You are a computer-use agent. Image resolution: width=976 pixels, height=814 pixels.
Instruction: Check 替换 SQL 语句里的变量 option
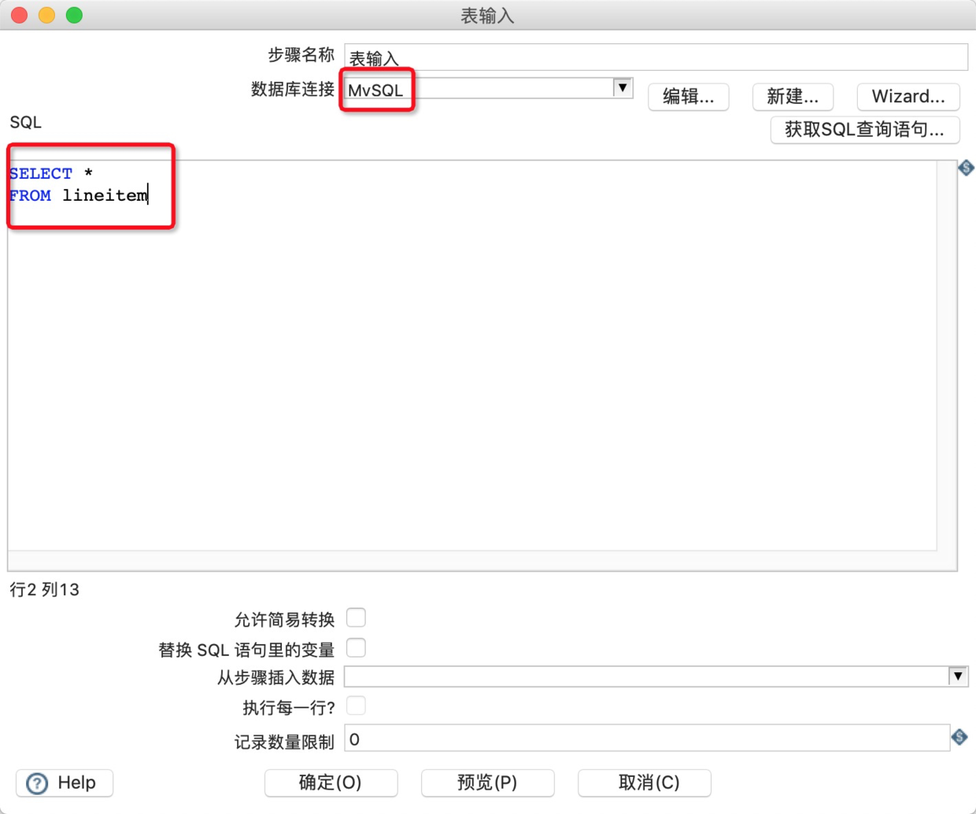(357, 647)
